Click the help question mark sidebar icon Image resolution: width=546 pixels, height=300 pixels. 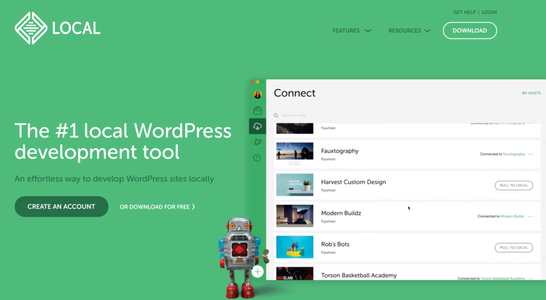coord(258,158)
